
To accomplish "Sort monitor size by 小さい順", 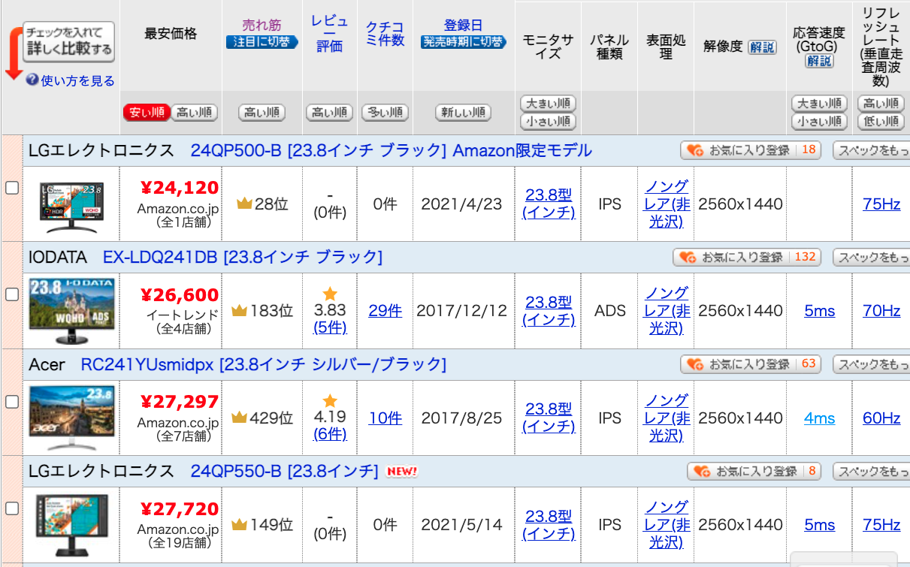I will coord(548,121).
